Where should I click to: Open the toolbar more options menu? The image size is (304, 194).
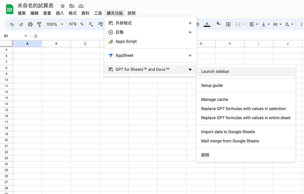coord(301,24)
